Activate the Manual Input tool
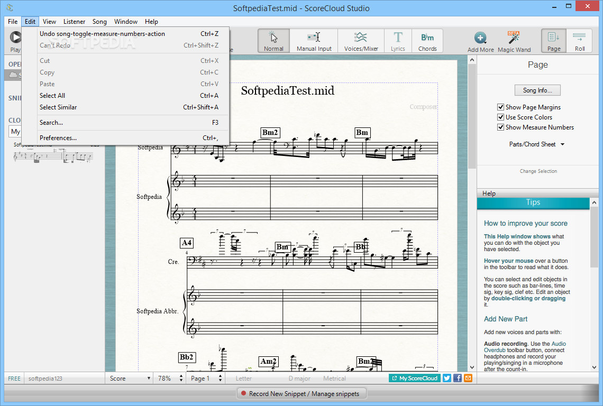The width and height of the screenshot is (603, 406). [314, 41]
